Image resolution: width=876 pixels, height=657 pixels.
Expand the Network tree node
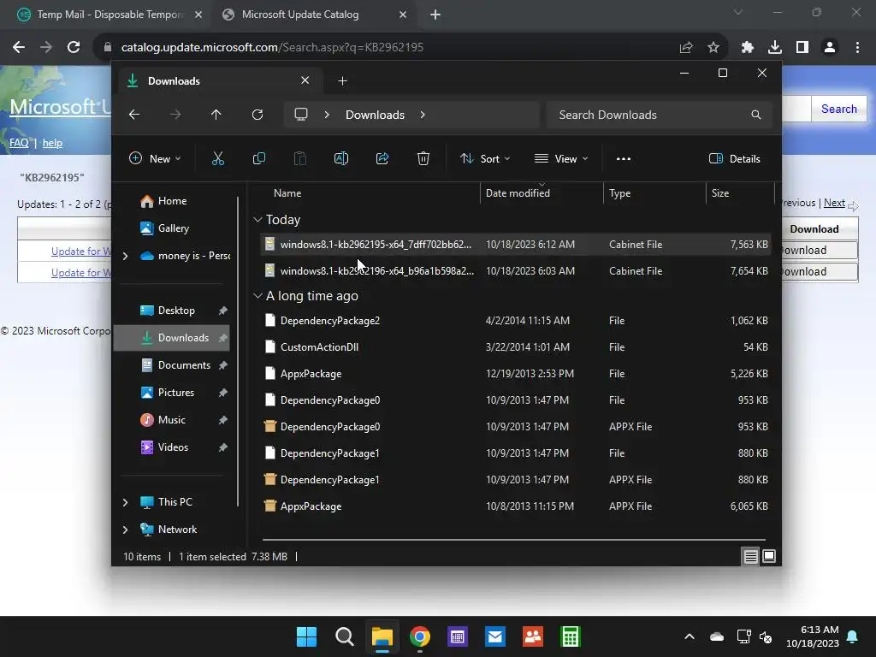(x=125, y=530)
